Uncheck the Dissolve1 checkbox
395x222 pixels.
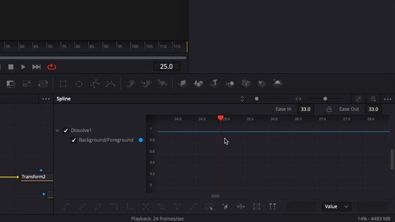66,130
